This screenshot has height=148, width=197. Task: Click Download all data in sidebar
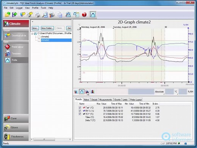point(16,35)
